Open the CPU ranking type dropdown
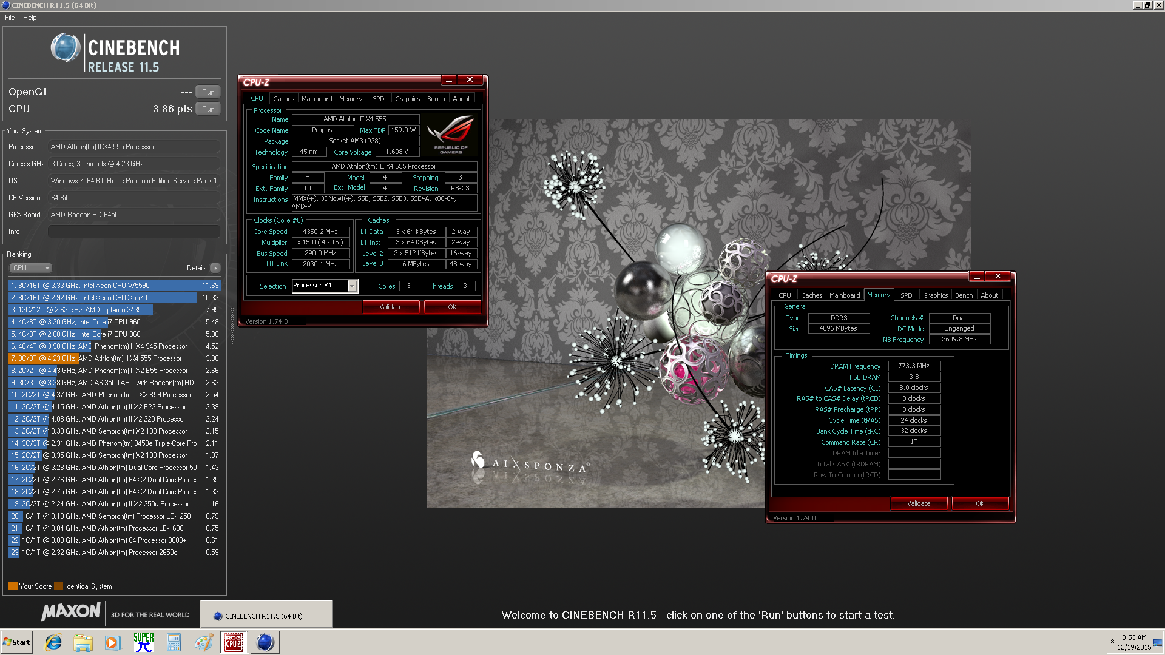The height and width of the screenshot is (655, 1165). tap(30, 268)
